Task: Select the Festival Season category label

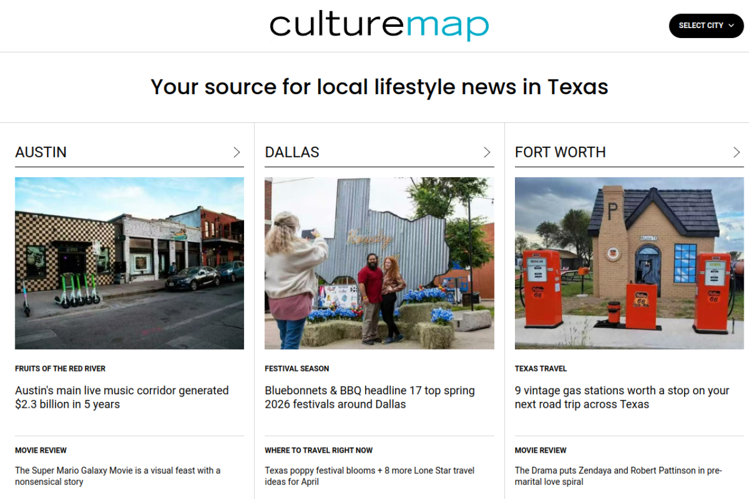Action: (297, 369)
